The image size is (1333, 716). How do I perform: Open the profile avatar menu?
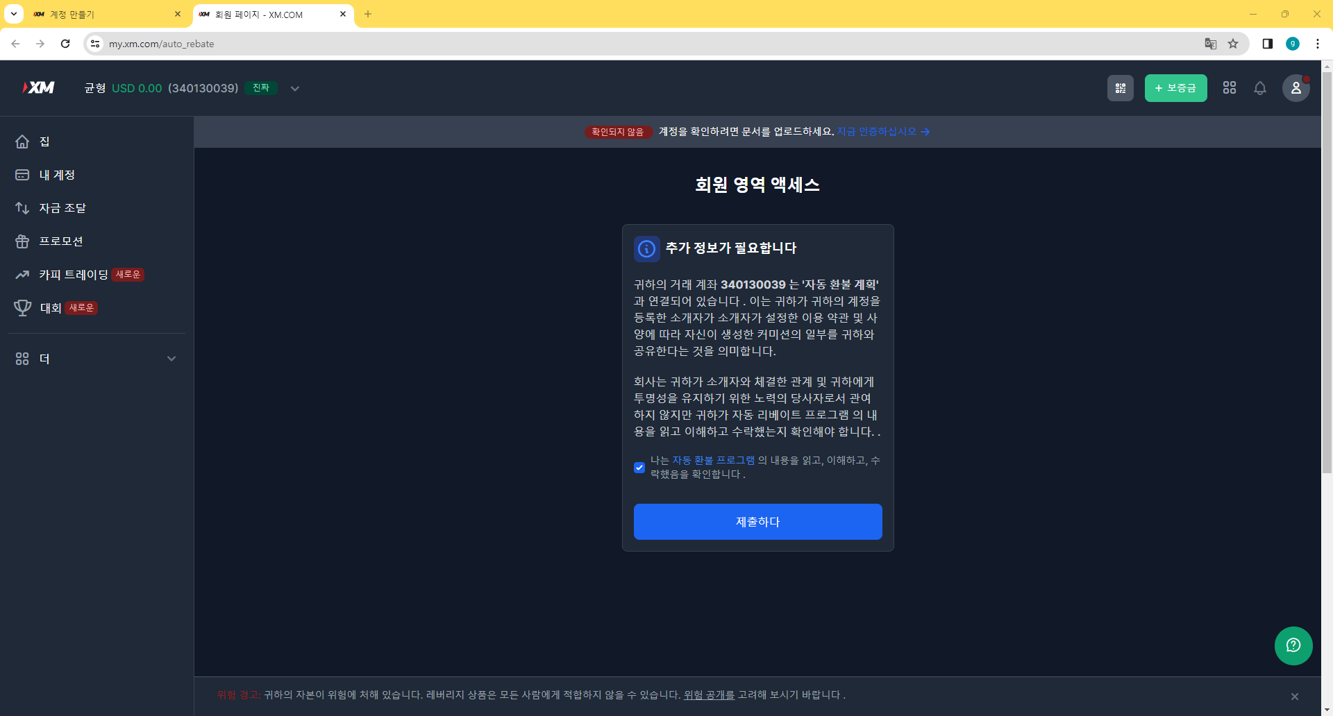pos(1296,88)
